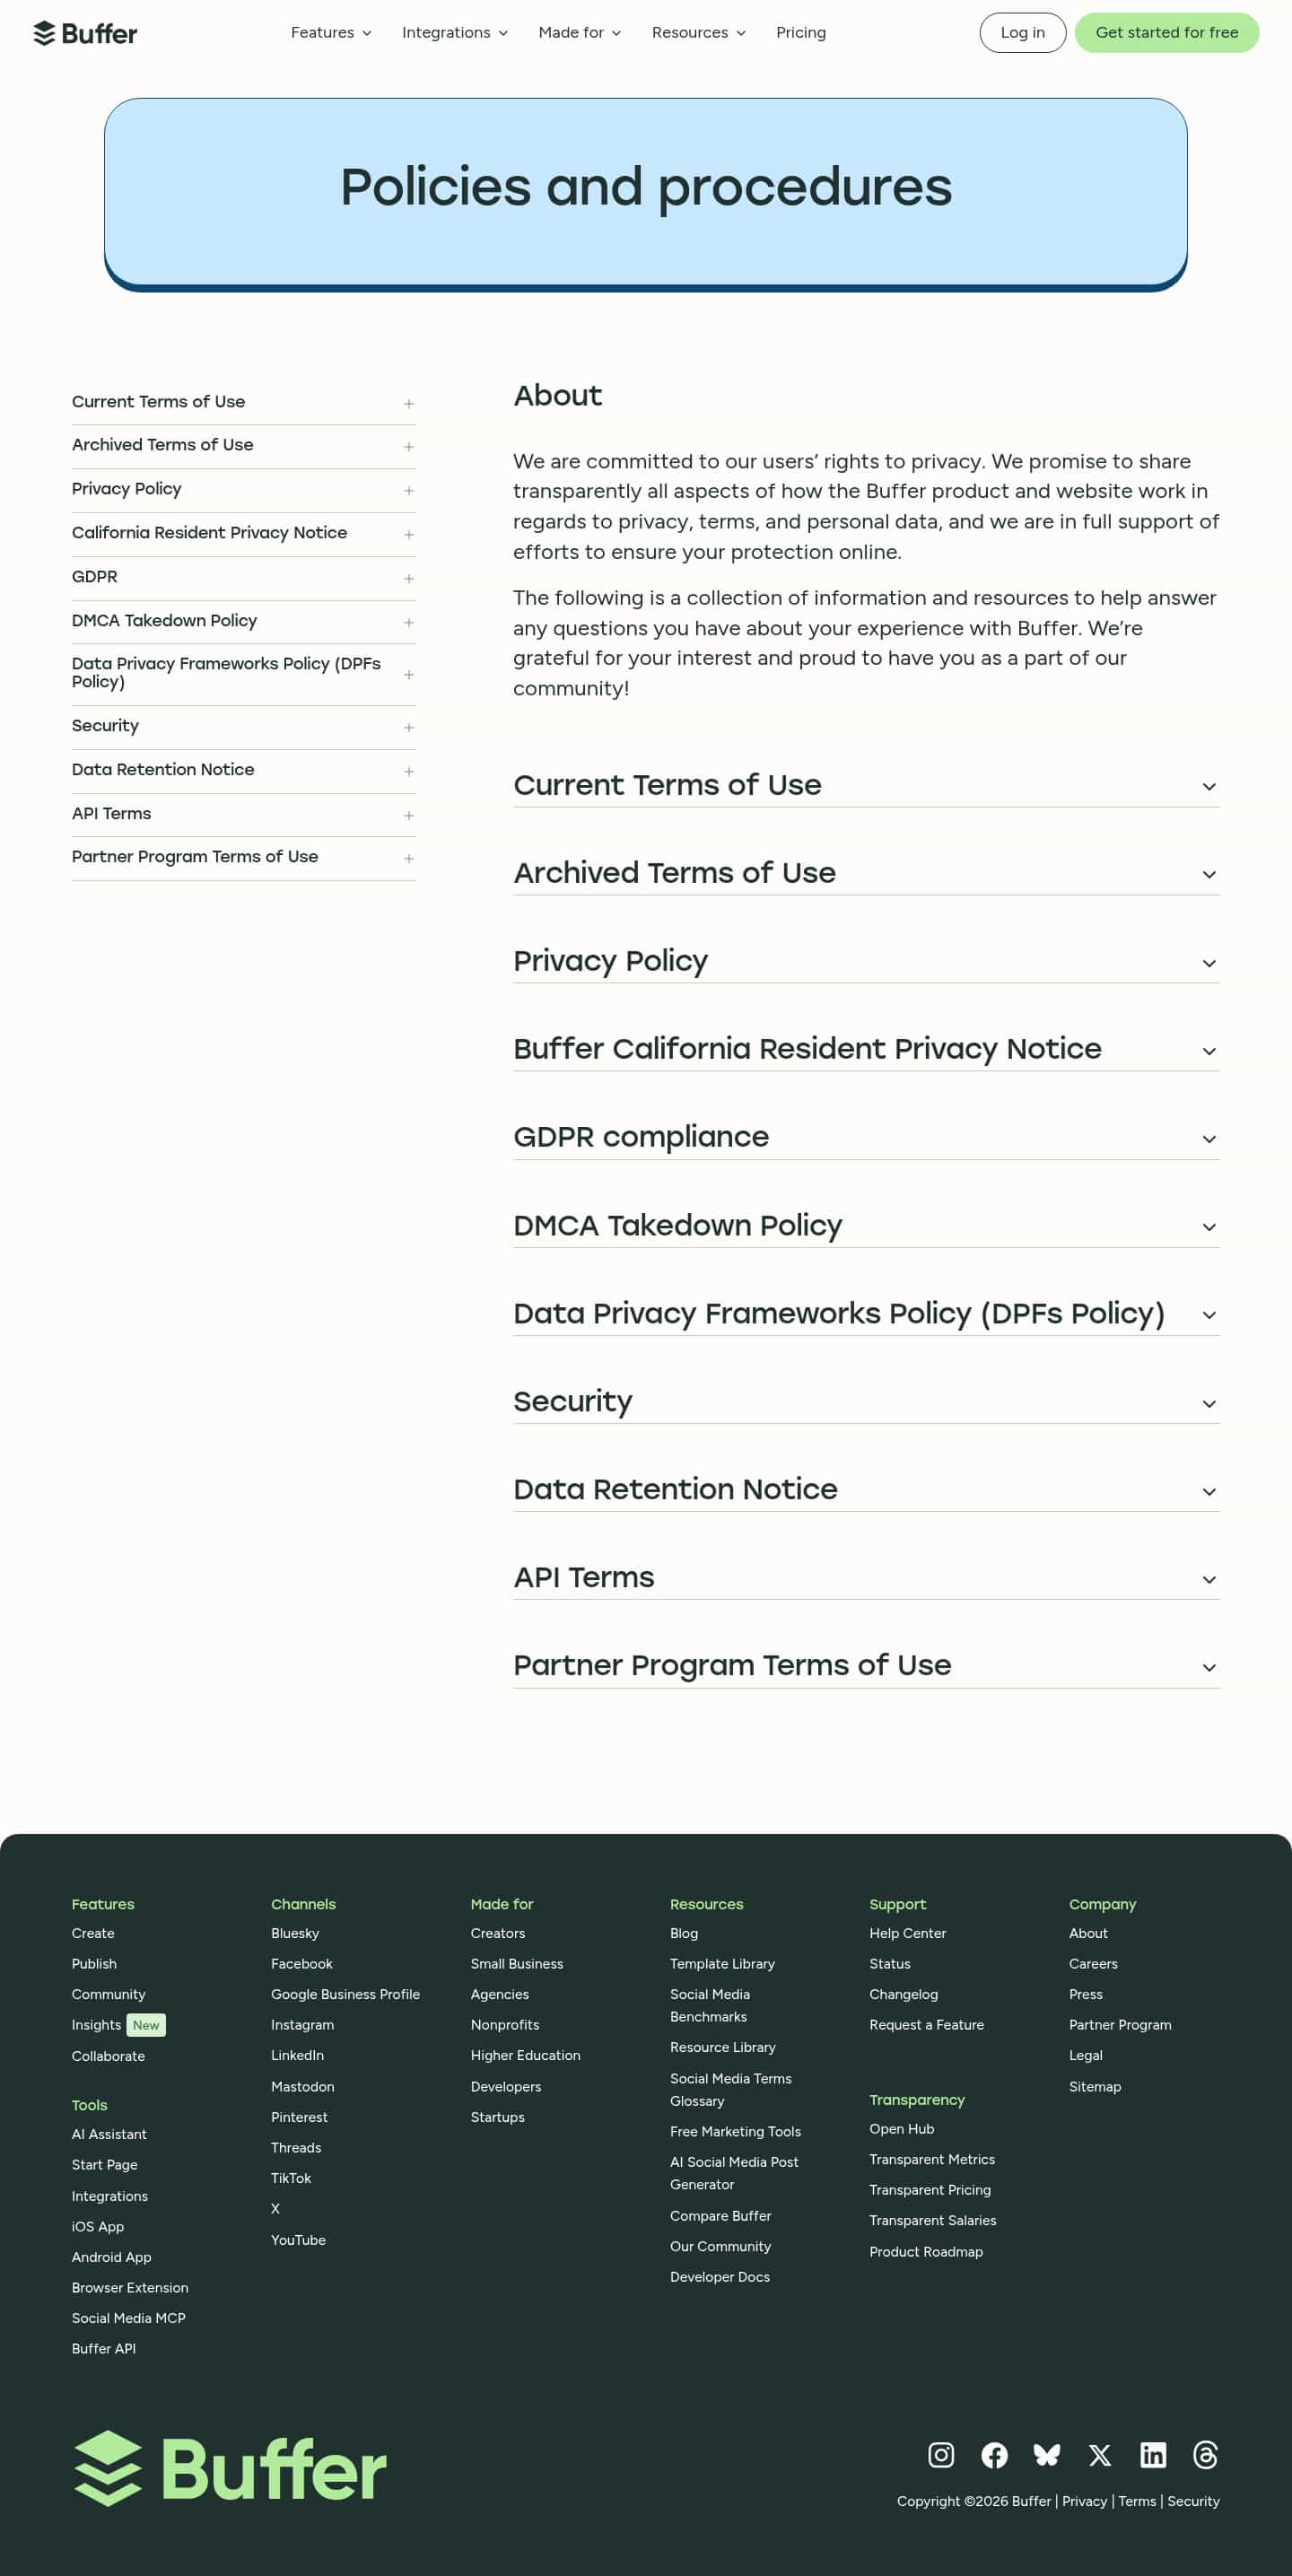Open X social icon in footer
This screenshot has height=2576, width=1292.
[1100, 2455]
